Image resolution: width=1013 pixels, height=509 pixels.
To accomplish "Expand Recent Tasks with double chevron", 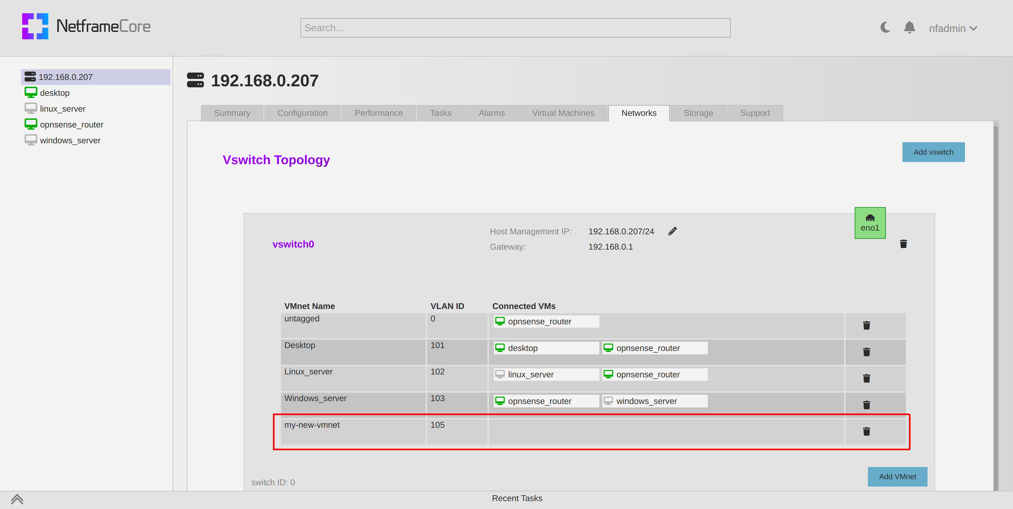I will pos(17,499).
